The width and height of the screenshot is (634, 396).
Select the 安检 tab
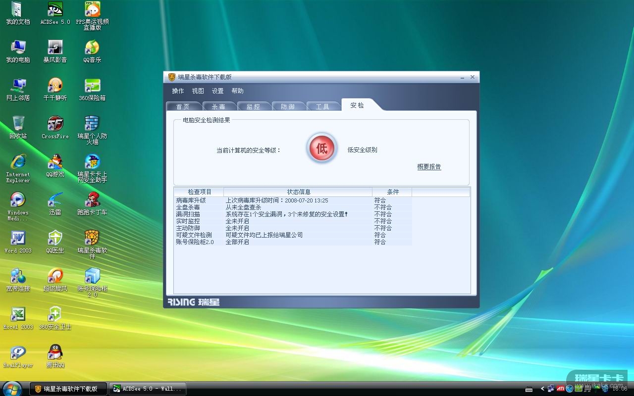click(x=357, y=105)
